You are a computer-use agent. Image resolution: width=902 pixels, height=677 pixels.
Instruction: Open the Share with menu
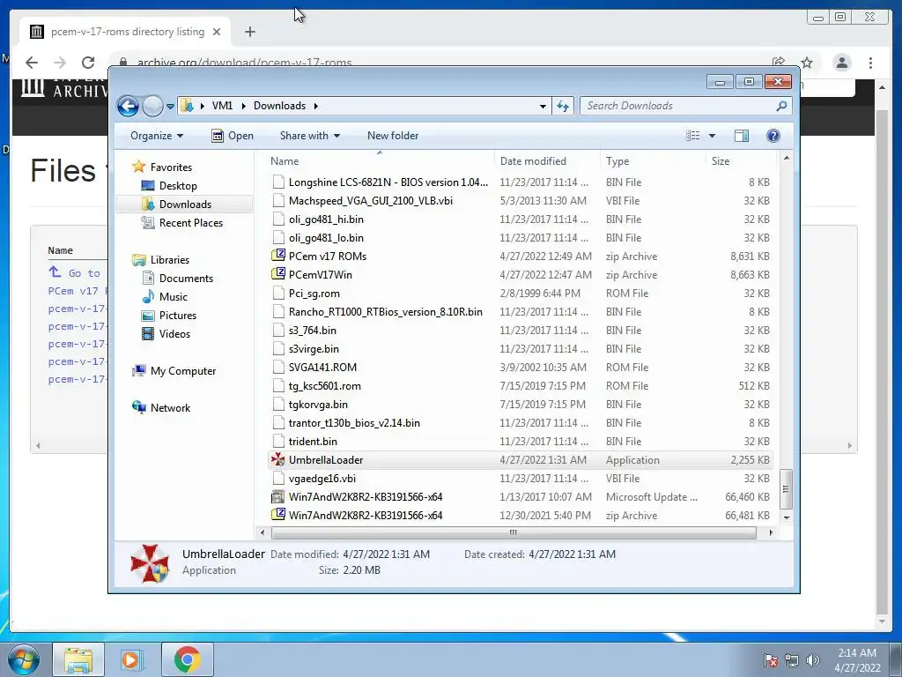click(x=309, y=136)
